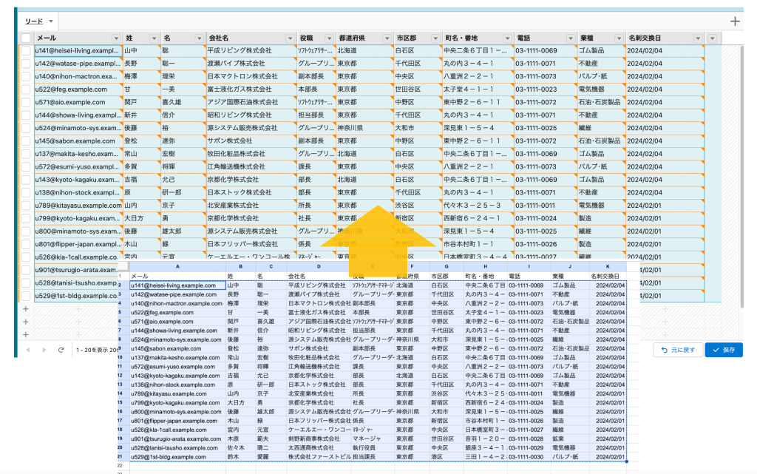Select the spreadsheet column H header
Image resolution: width=757 pixels, height=474 pixels.
point(485,266)
